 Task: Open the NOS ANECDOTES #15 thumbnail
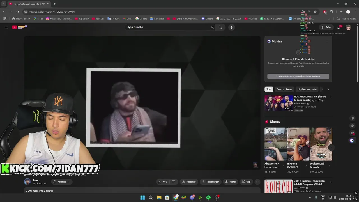tap(279, 103)
